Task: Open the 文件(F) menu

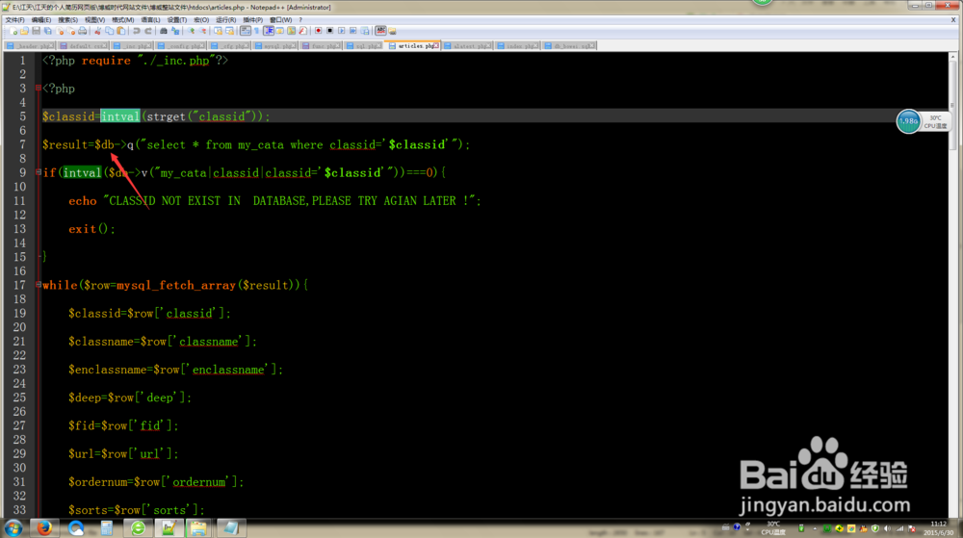Action: 14,19
